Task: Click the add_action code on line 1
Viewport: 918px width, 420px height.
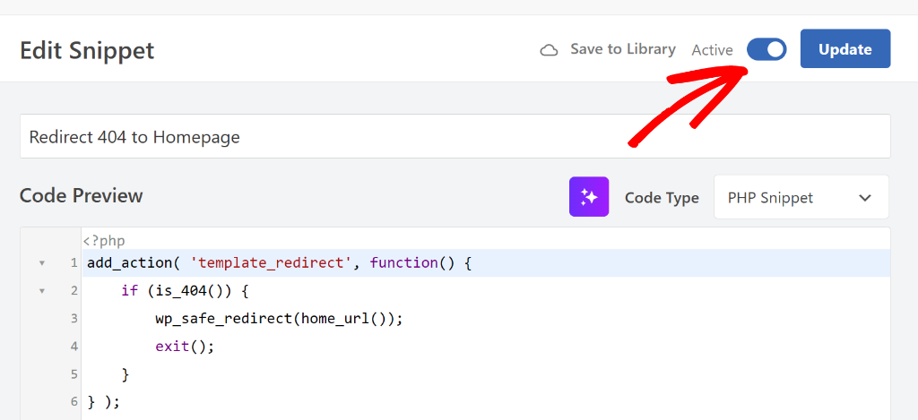Action: click(280, 263)
